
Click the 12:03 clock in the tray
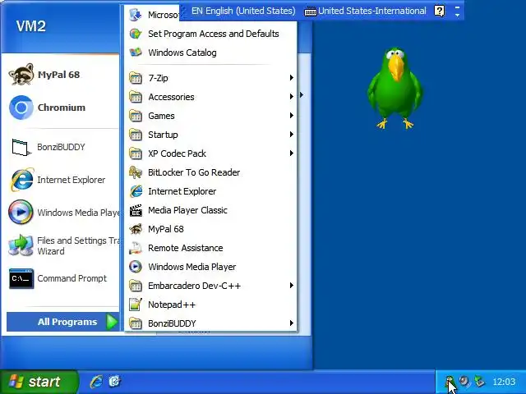click(504, 382)
